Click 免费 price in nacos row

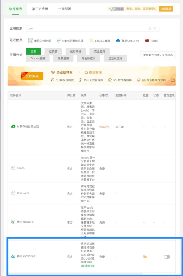click(102, 169)
